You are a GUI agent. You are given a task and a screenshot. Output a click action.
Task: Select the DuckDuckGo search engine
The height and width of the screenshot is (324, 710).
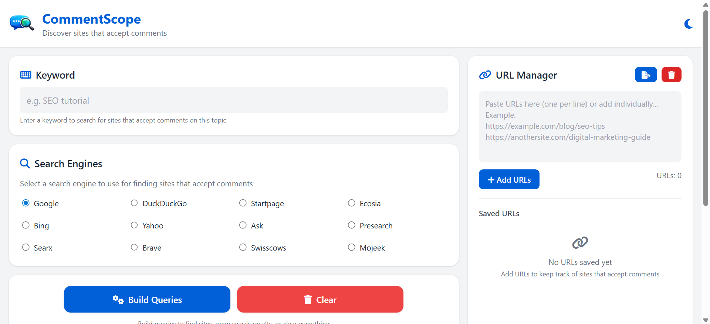point(134,203)
